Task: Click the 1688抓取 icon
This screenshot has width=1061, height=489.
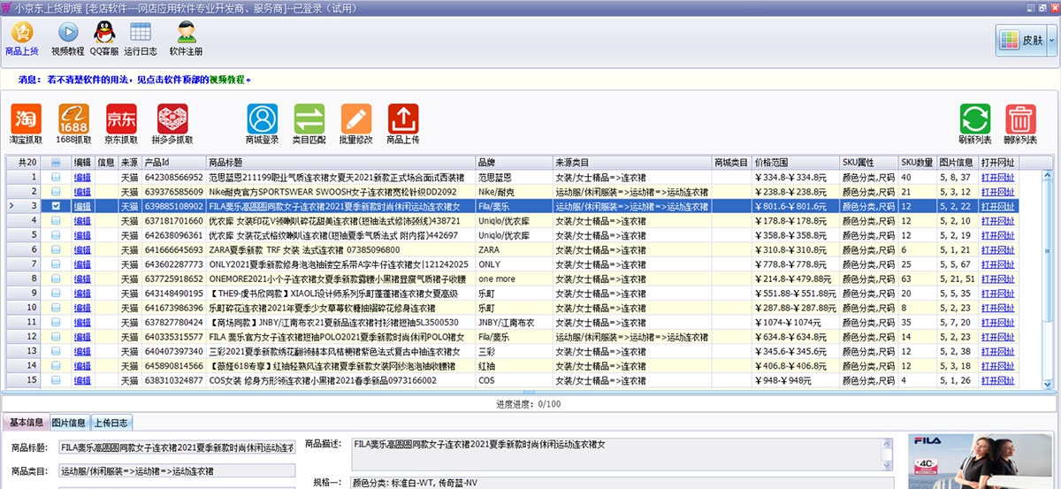Action: click(x=73, y=118)
